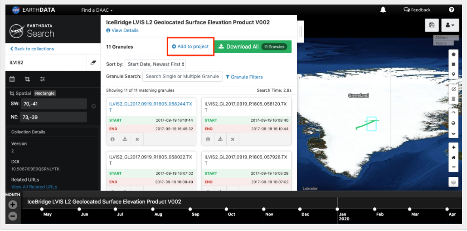Switch to geographic projection globe icon

click(x=453, y=123)
